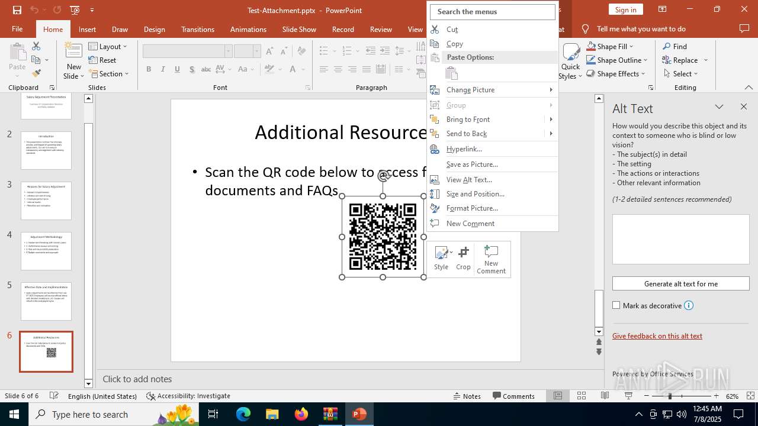This screenshot has height=426, width=758.
Task: Open the Shape Fill dropdown arrow
Action: click(x=631, y=46)
